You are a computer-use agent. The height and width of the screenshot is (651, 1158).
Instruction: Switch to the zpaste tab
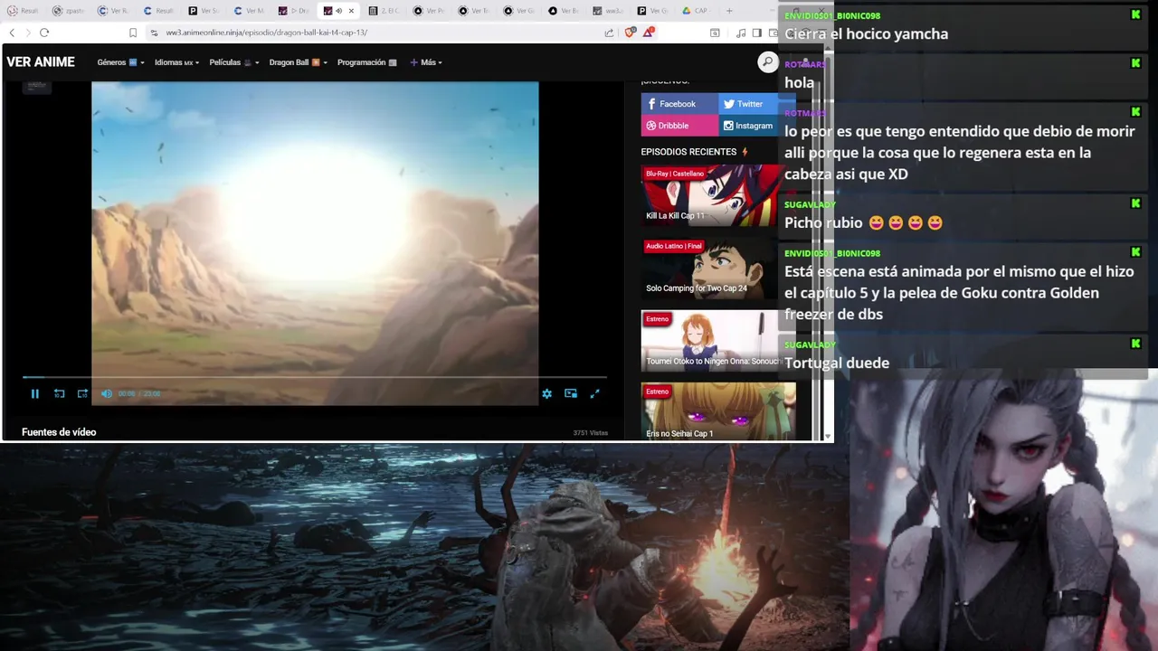69,11
